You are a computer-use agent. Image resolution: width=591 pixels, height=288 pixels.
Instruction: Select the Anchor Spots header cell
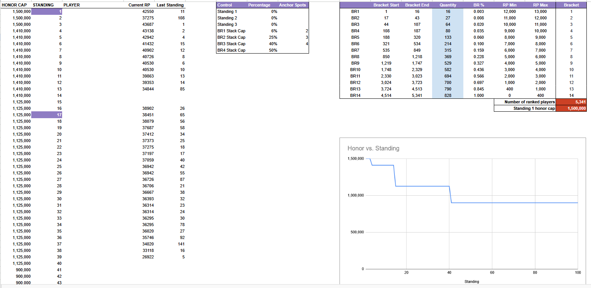click(292, 5)
